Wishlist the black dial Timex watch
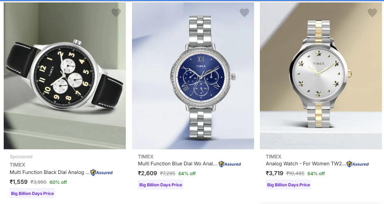 tap(116, 13)
